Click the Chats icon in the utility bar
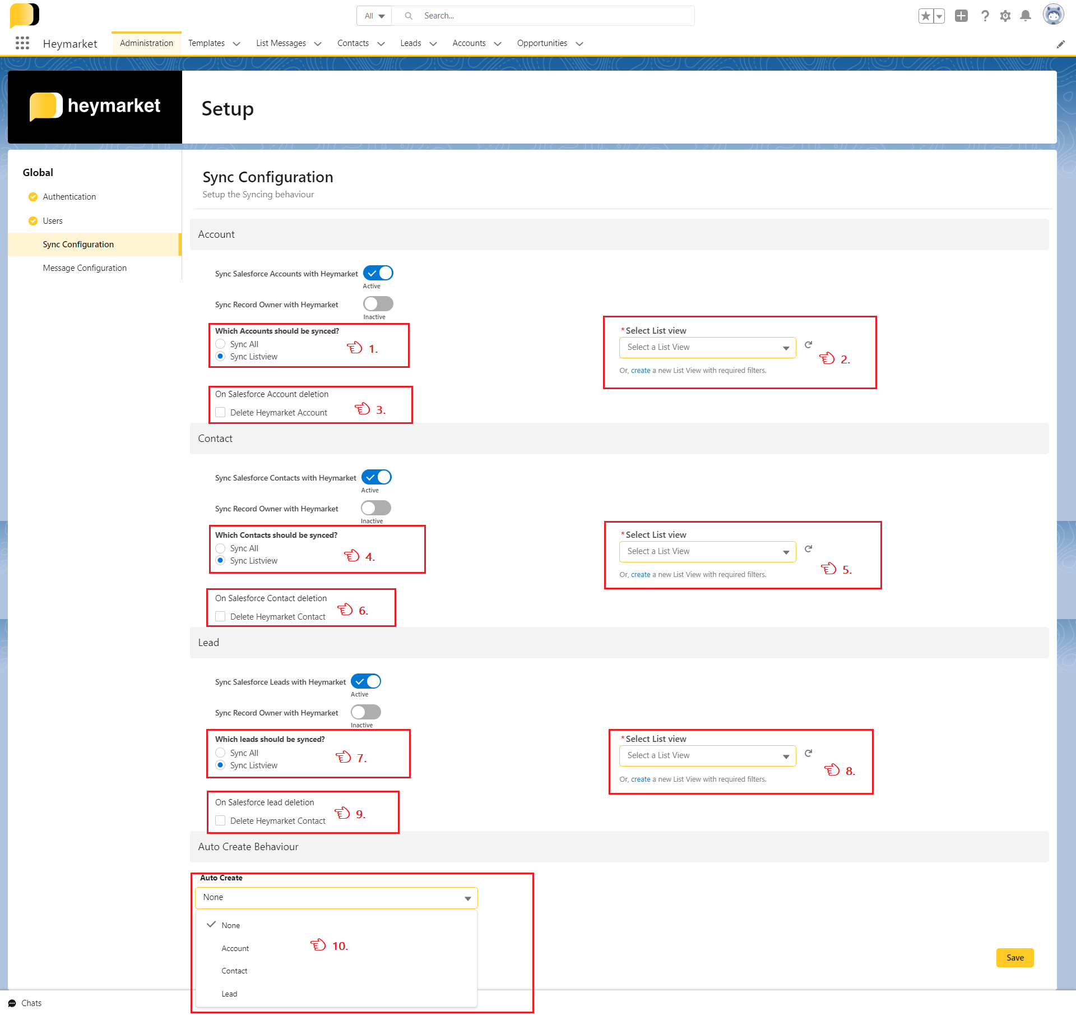 click(12, 1003)
